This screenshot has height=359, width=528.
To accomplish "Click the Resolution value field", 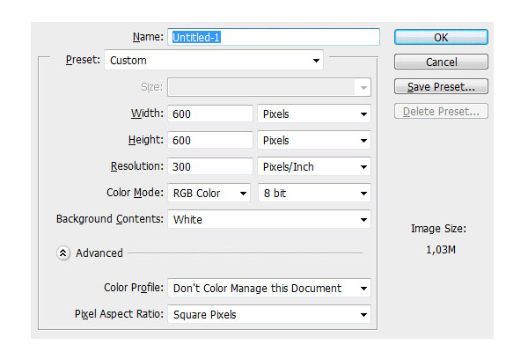I will point(210,166).
